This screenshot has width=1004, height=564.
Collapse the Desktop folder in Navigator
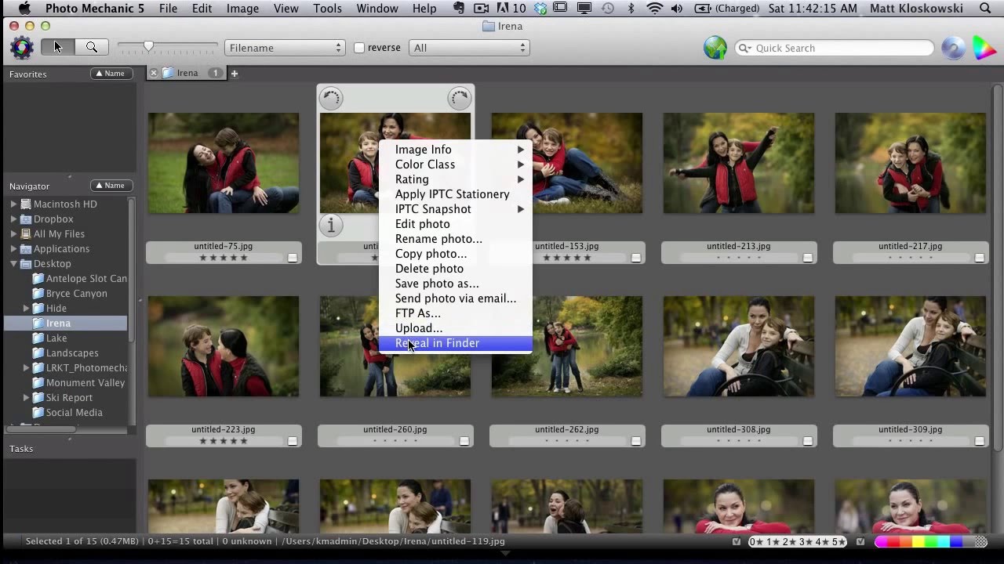13,264
